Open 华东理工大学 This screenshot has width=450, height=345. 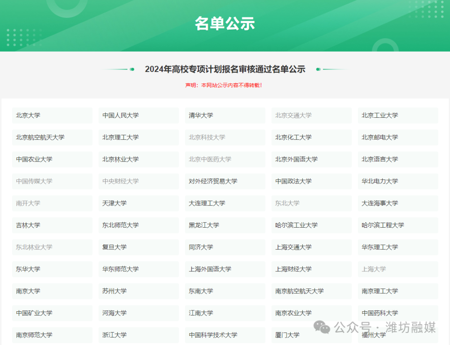(x=398, y=247)
